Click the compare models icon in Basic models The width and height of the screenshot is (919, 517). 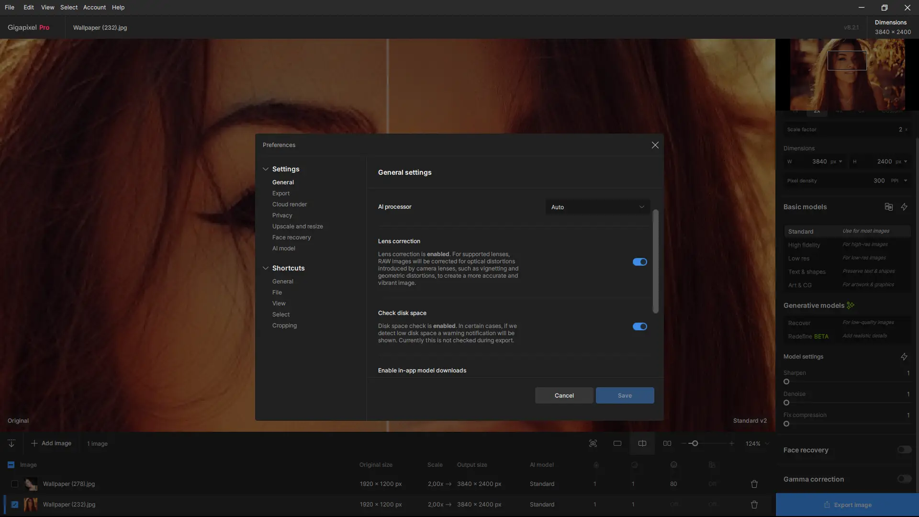(889, 207)
